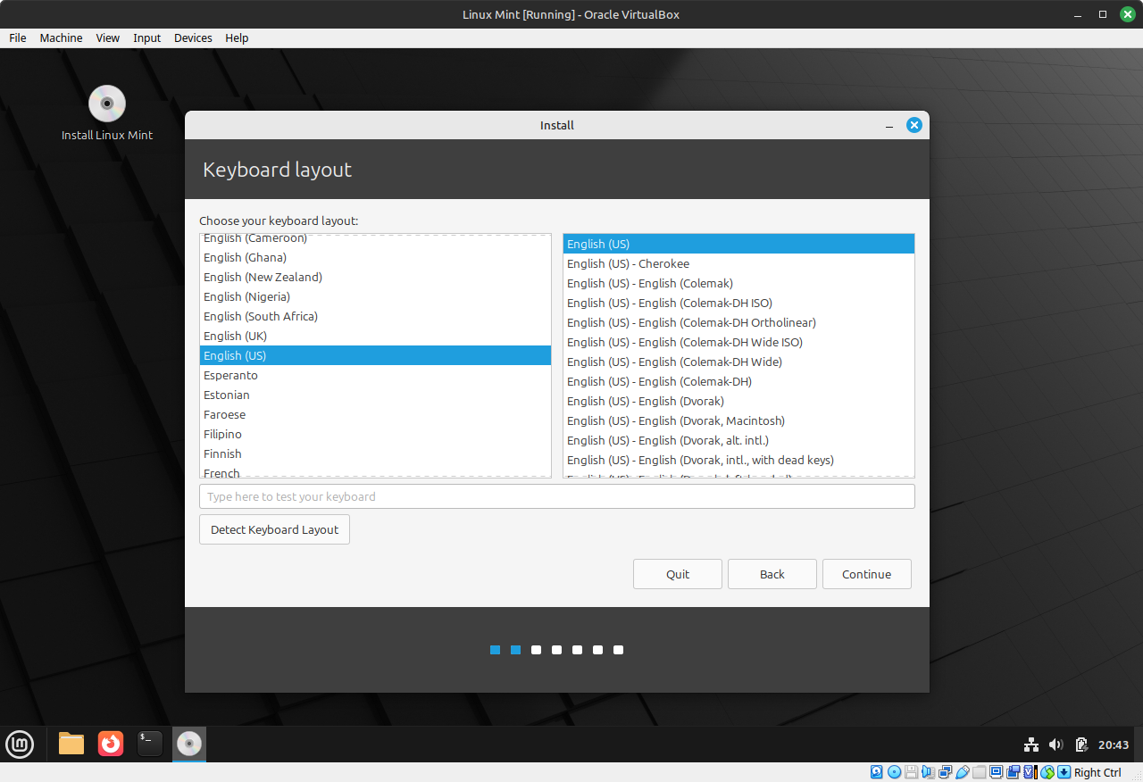
Task: Open the Linux Mint start menu
Action: 20,744
